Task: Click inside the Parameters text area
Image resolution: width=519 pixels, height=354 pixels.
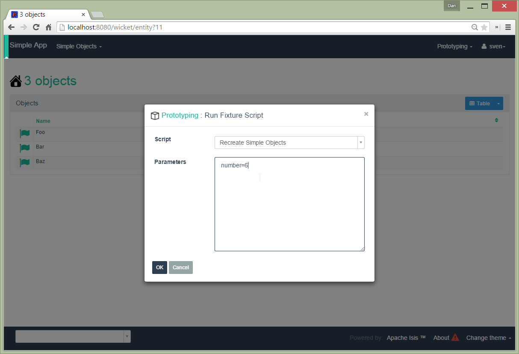Action: pos(289,205)
